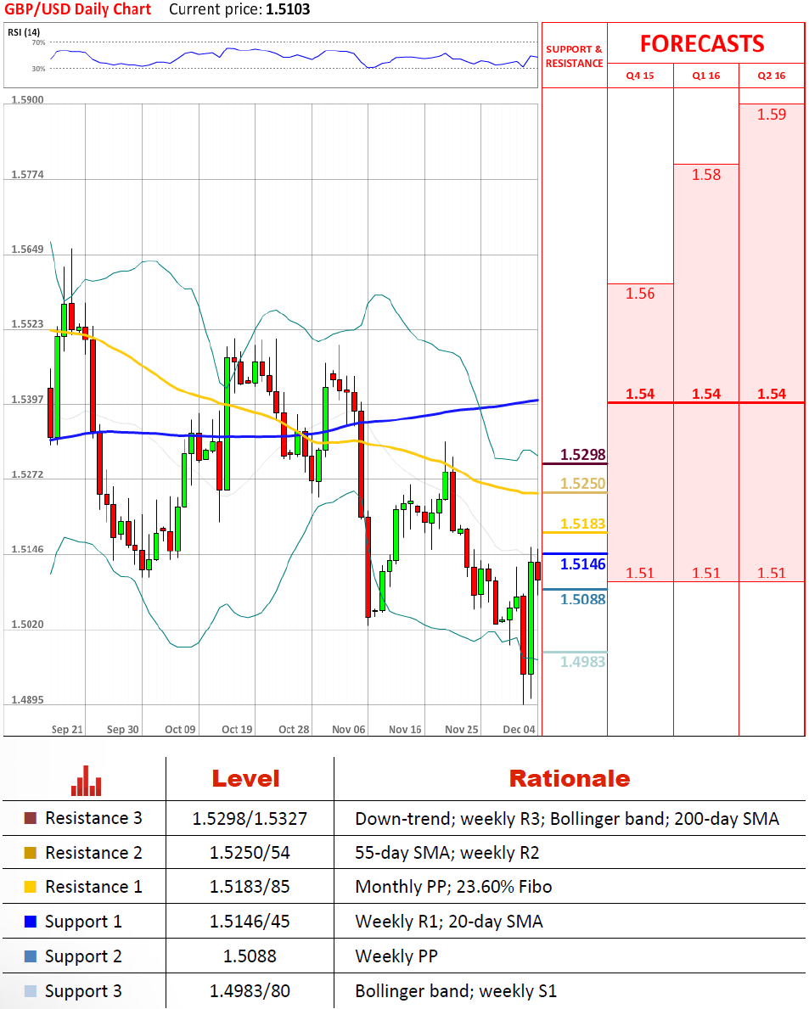Click the 1.5250 resistance level marker
This screenshot has height=1009, width=809.
[583, 484]
